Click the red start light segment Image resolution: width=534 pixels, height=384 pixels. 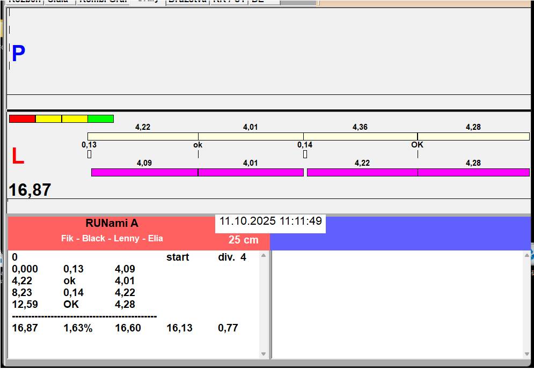click(22, 119)
